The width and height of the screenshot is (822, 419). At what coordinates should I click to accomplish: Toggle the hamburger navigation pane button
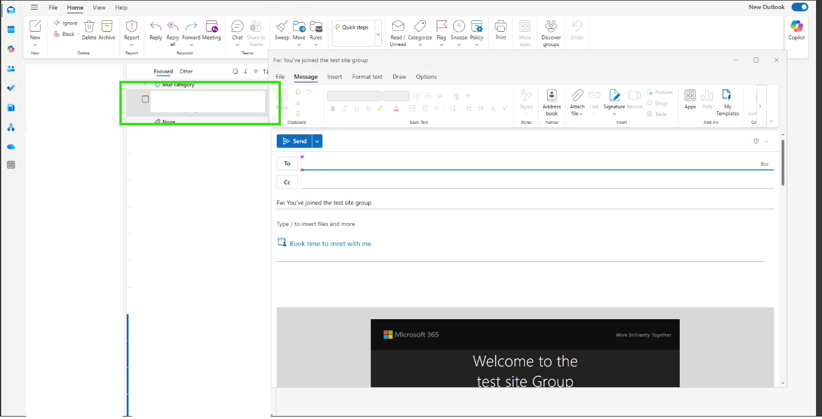click(x=35, y=7)
